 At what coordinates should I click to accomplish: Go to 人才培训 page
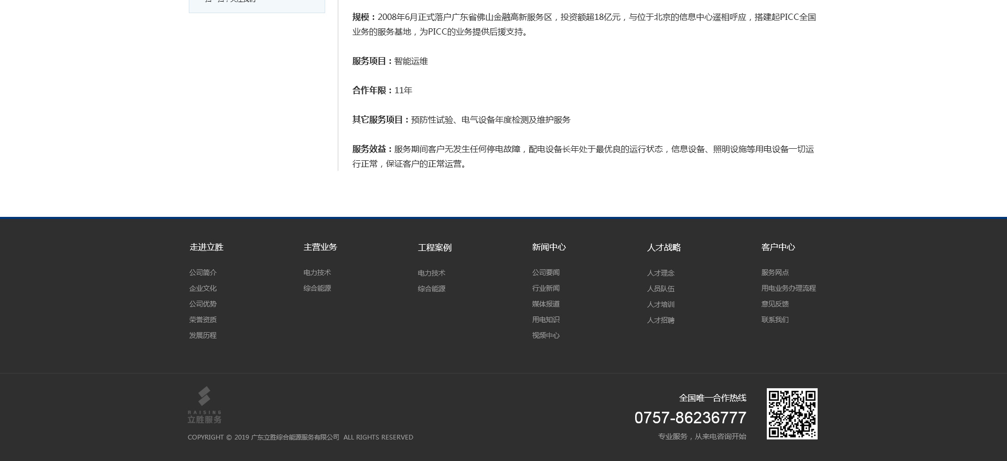coord(661,304)
